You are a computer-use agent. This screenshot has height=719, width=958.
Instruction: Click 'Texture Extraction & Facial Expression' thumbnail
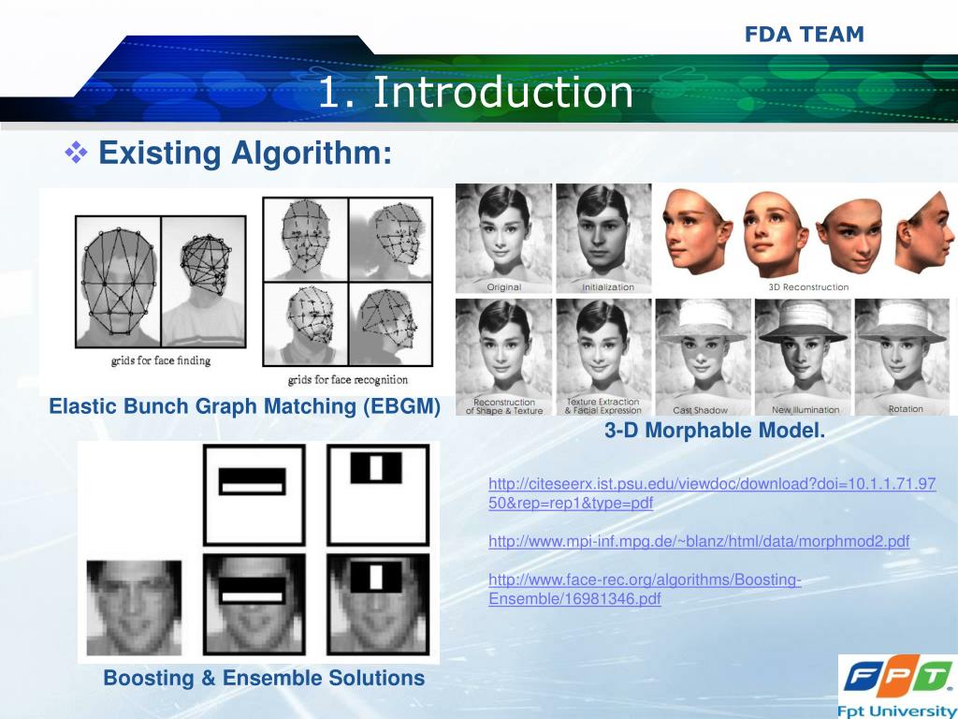coord(603,357)
